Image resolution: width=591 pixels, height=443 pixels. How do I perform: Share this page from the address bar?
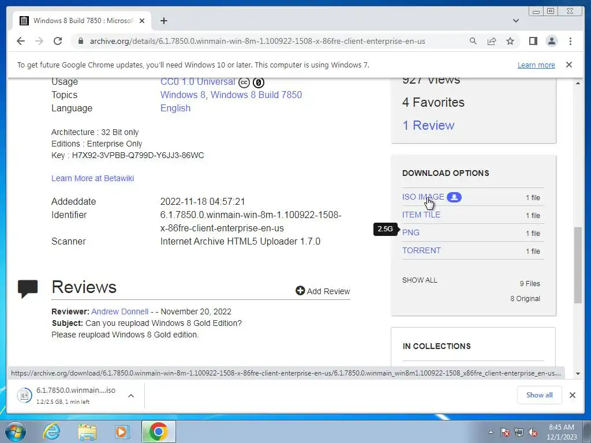click(492, 41)
